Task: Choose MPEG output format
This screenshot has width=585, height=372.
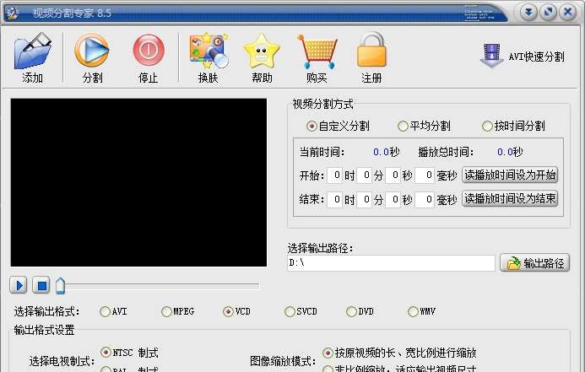Action: 177,311
